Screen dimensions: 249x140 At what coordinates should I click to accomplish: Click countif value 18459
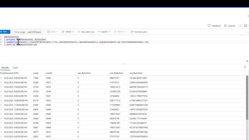click(48, 110)
